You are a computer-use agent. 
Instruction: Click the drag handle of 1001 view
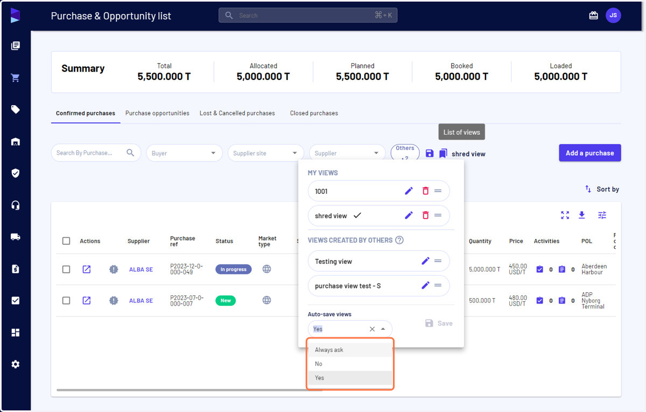coord(438,191)
